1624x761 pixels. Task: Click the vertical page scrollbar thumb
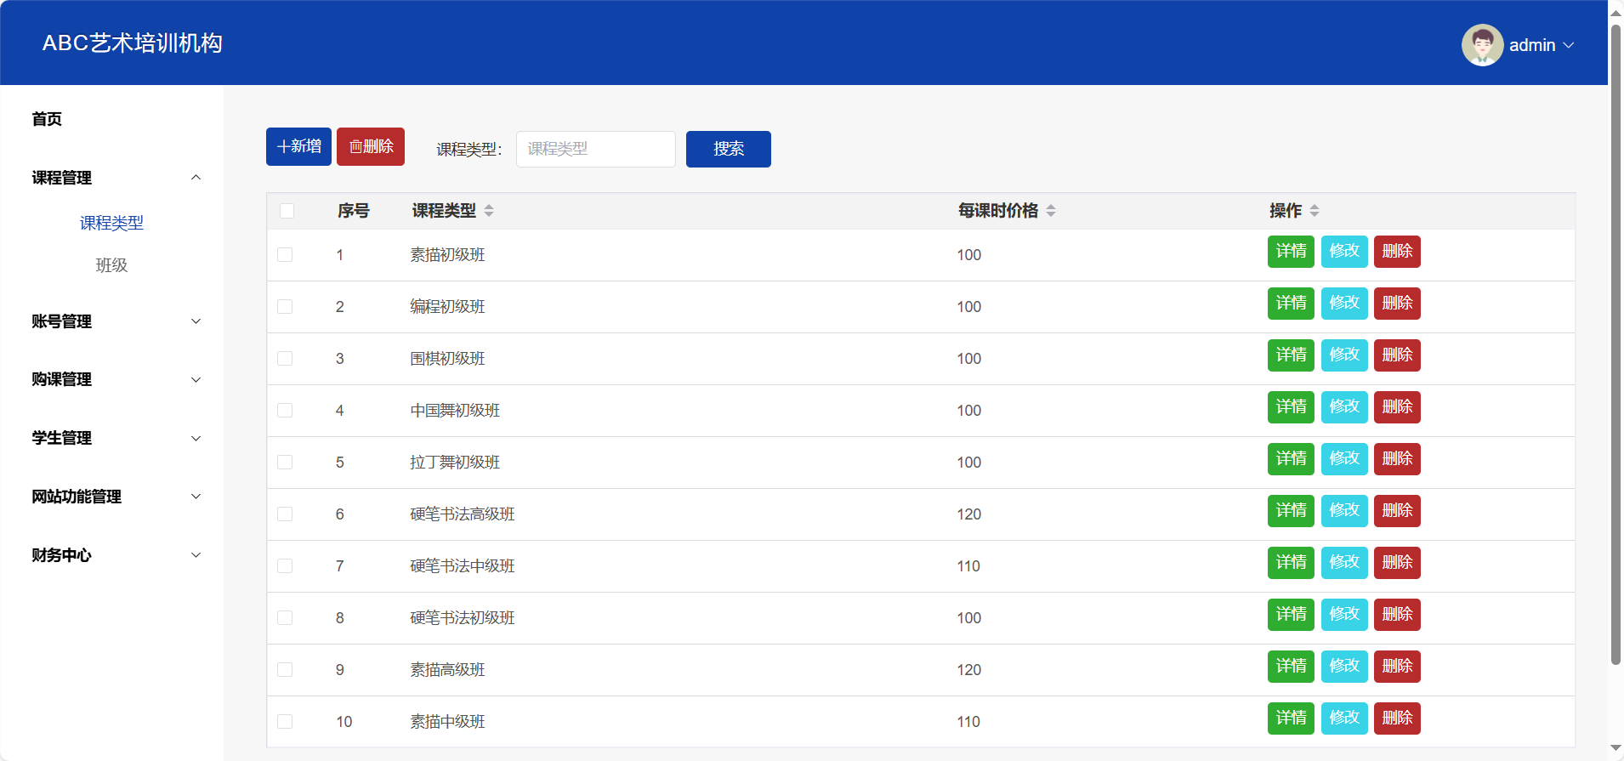(1615, 340)
